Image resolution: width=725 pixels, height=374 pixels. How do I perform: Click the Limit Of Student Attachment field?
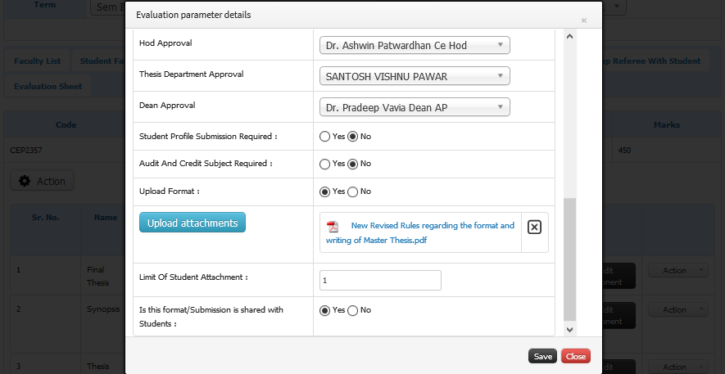pos(380,280)
